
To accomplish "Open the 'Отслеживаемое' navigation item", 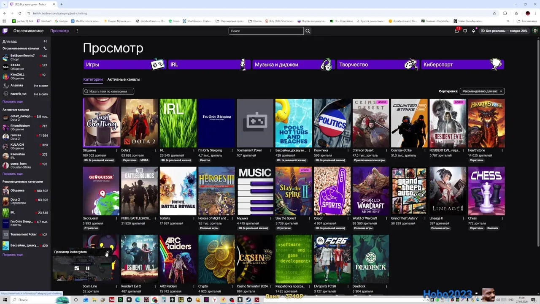I will (28, 31).
